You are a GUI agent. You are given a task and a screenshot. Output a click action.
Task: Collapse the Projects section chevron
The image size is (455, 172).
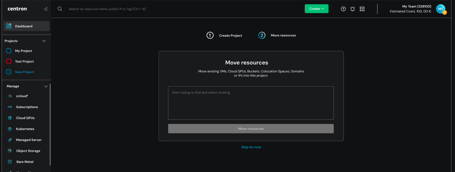point(44,41)
